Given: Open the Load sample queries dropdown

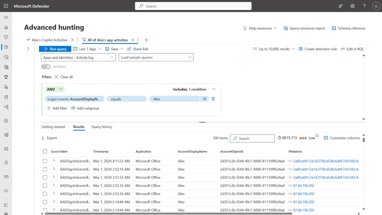Looking at the screenshot, I should tap(156, 57).
